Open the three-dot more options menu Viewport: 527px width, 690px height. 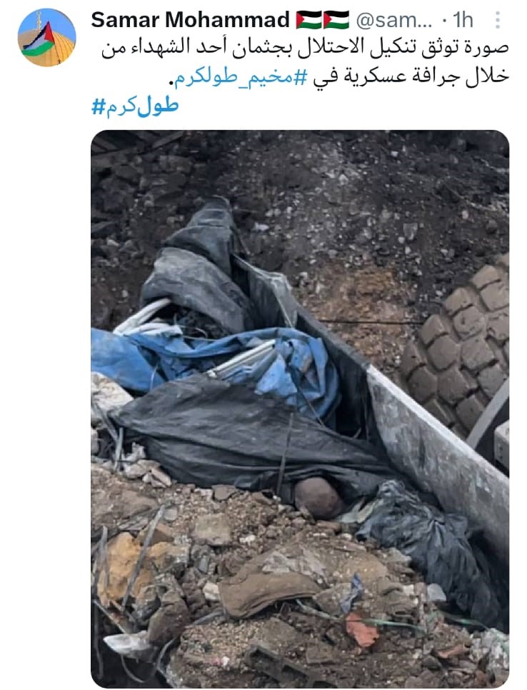pos(498,20)
